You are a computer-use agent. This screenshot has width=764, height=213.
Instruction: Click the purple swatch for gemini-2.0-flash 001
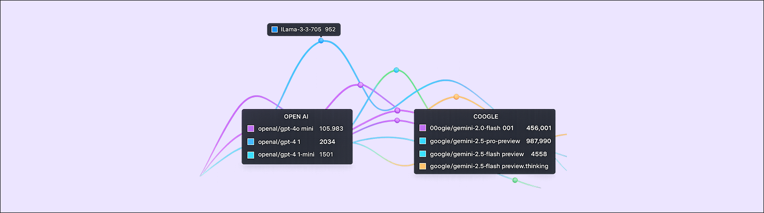tap(423, 128)
